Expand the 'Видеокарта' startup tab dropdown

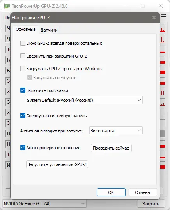point(116,131)
